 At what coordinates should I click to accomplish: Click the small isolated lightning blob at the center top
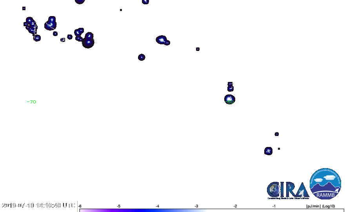click(142, 57)
